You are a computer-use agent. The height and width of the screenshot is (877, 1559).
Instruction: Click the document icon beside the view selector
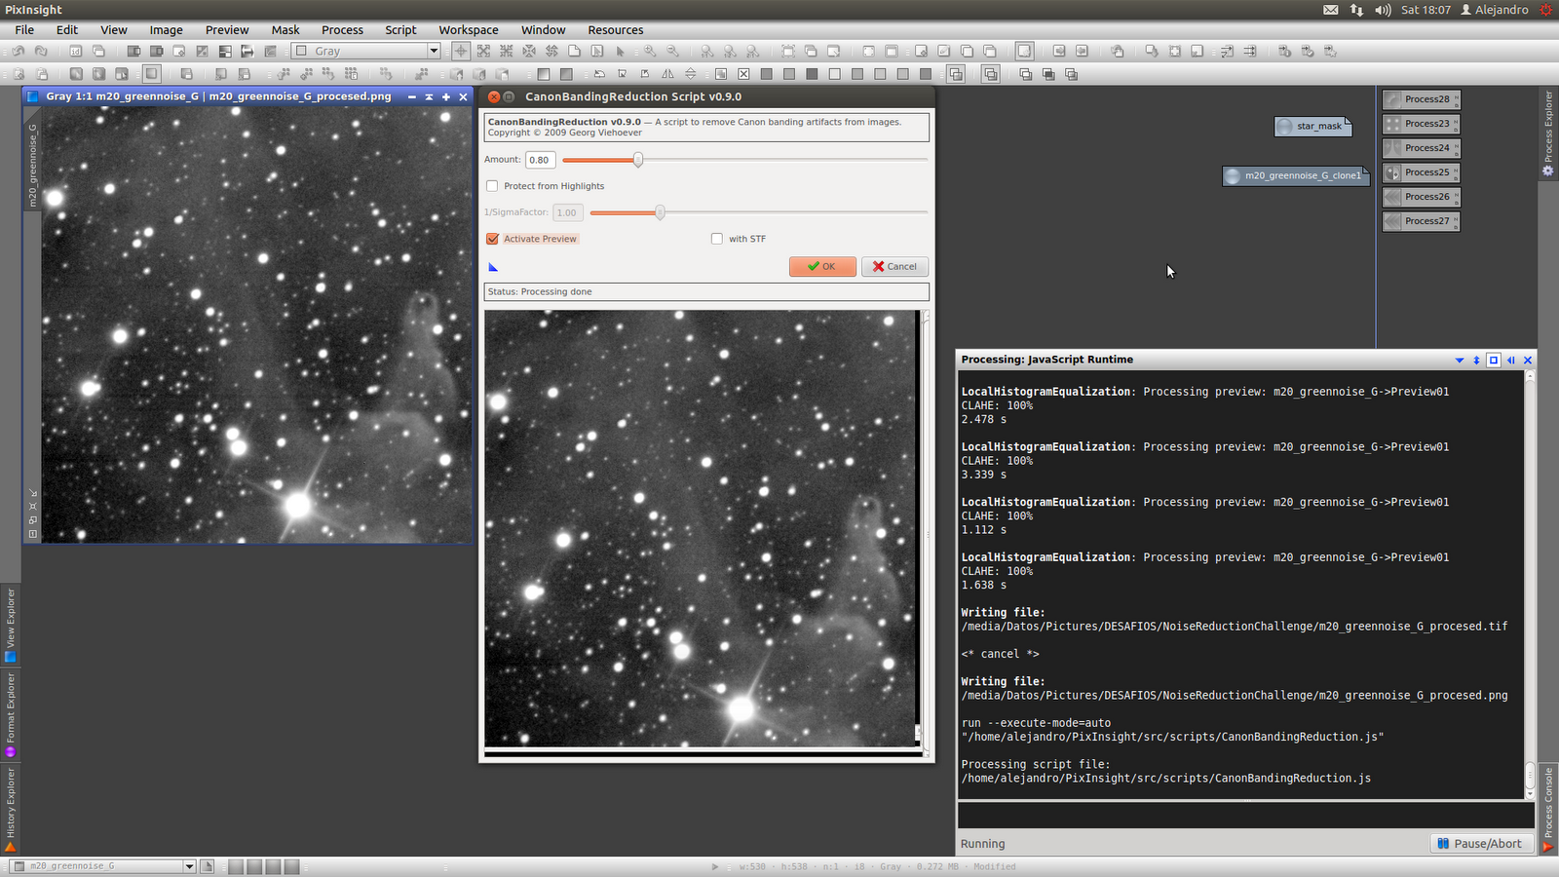207,866
